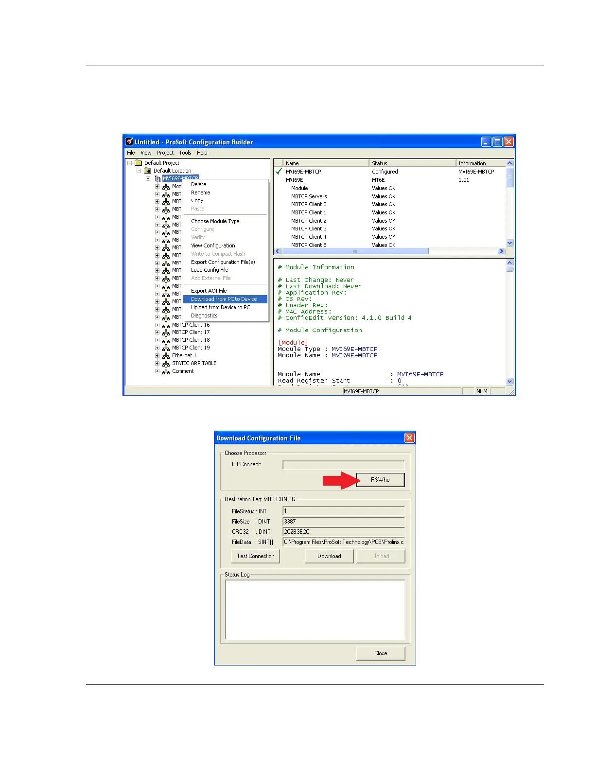Image resolution: width=595 pixels, height=770 pixels.
Task: Collapse the Default Project tree node
Action: point(130,163)
